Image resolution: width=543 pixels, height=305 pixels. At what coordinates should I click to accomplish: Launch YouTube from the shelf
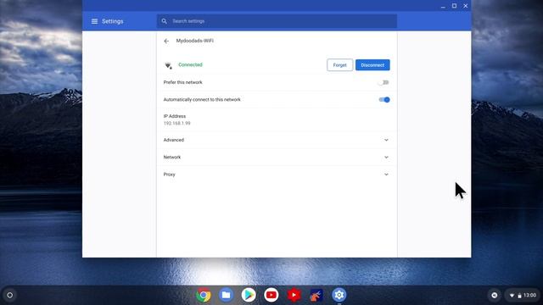271,295
